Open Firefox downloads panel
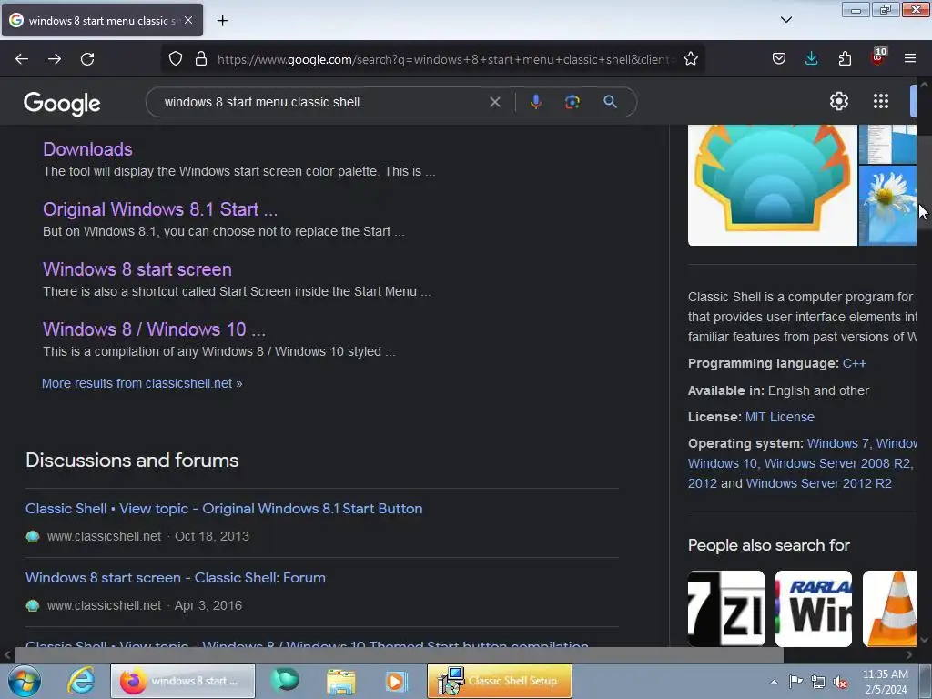Screen dimensions: 932x699 pyautogui.click(x=811, y=59)
